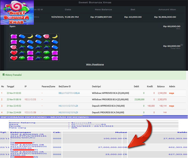
Task: Click the Spin result symbol grid
Action: pos(34,48)
